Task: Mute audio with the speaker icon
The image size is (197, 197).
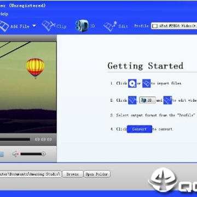Action: point(15,154)
